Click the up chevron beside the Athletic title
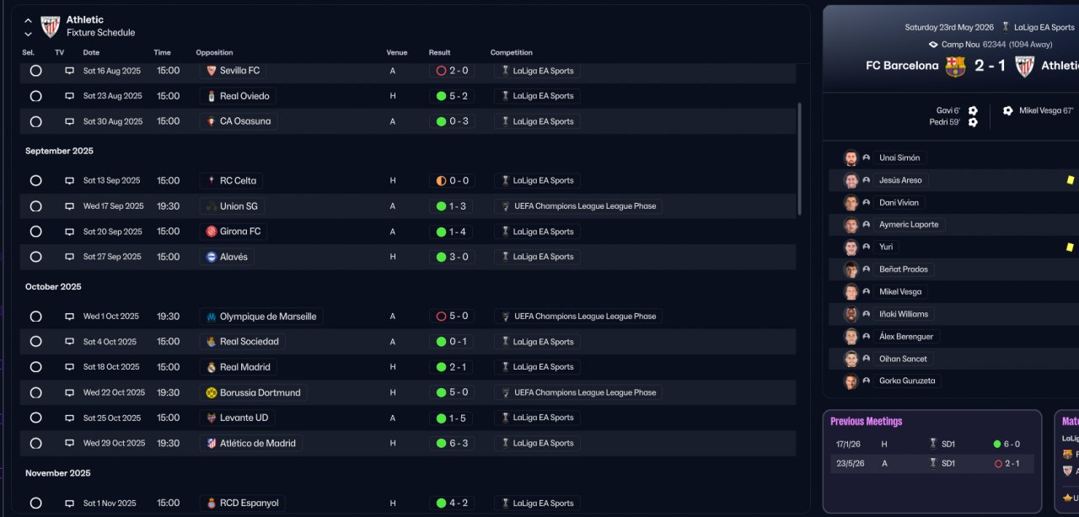 pos(28,20)
